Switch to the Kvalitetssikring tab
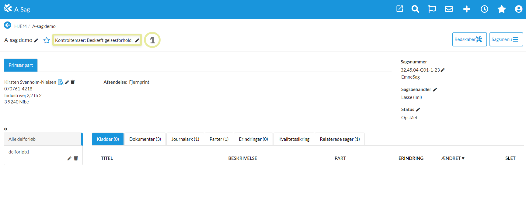This screenshot has width=526, height=199. pyautogui.click(x=294, y=139)
